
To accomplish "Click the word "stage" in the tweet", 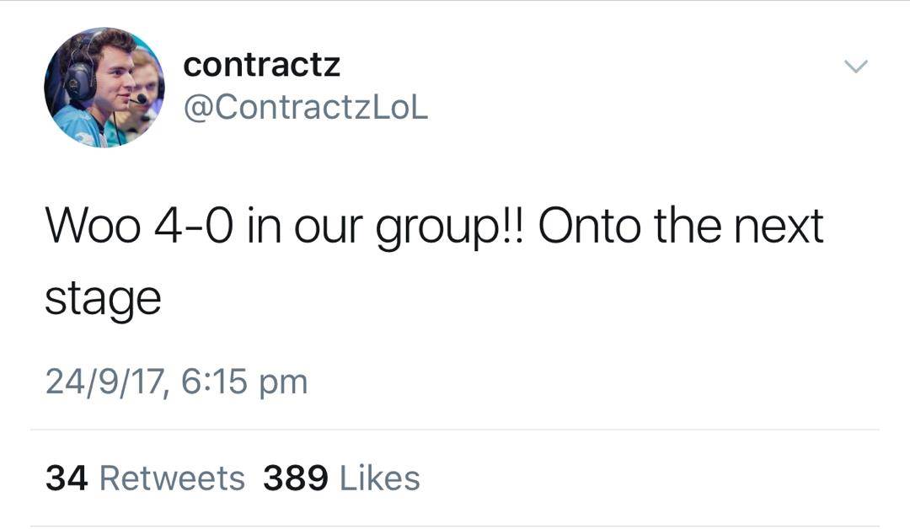I will click(102, 301).
